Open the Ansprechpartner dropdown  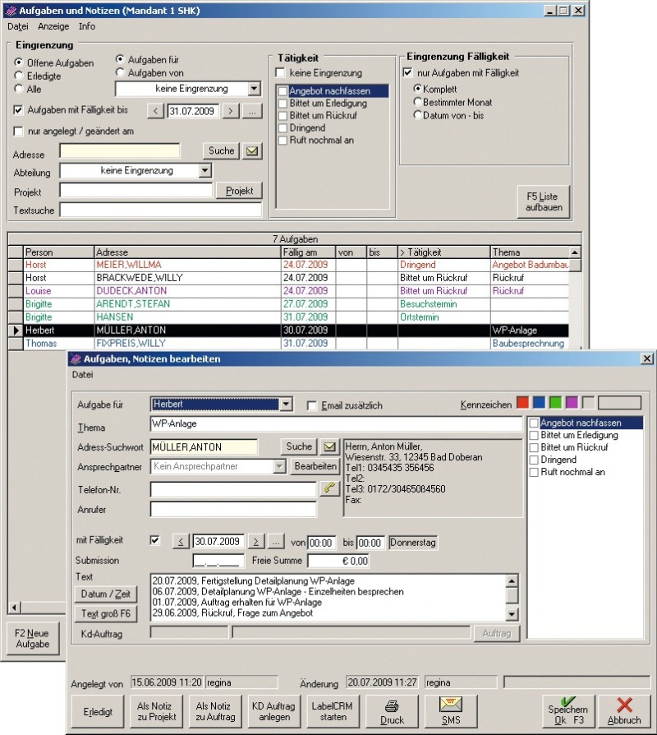pos(279,466)
